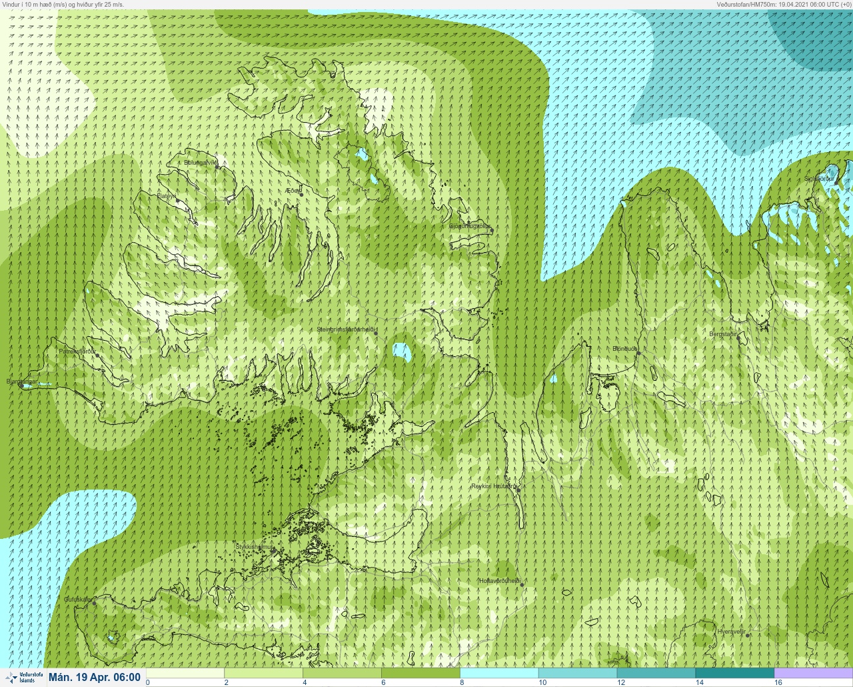Click the Steingrímsfjarðarheiði station label

tap(347, 329)
